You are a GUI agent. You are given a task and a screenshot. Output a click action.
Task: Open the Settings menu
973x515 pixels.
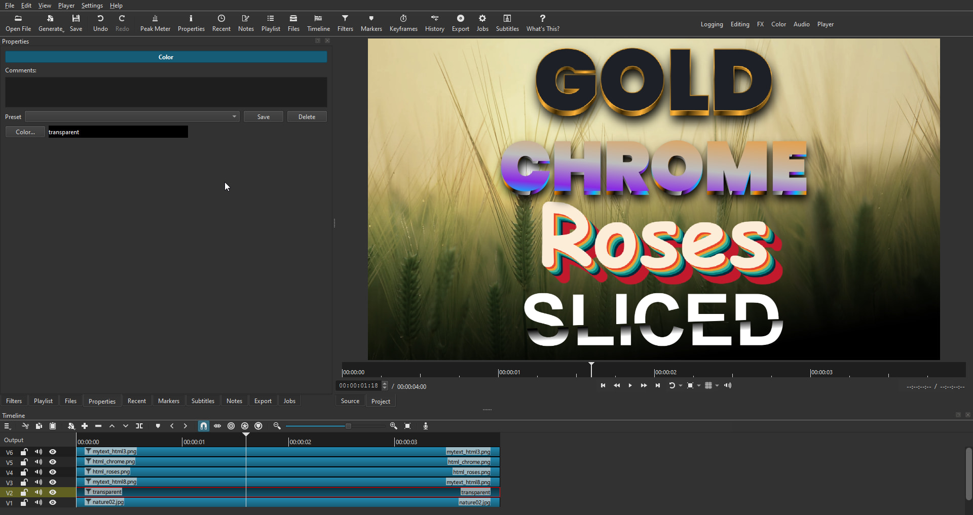(x=92, y=6)
